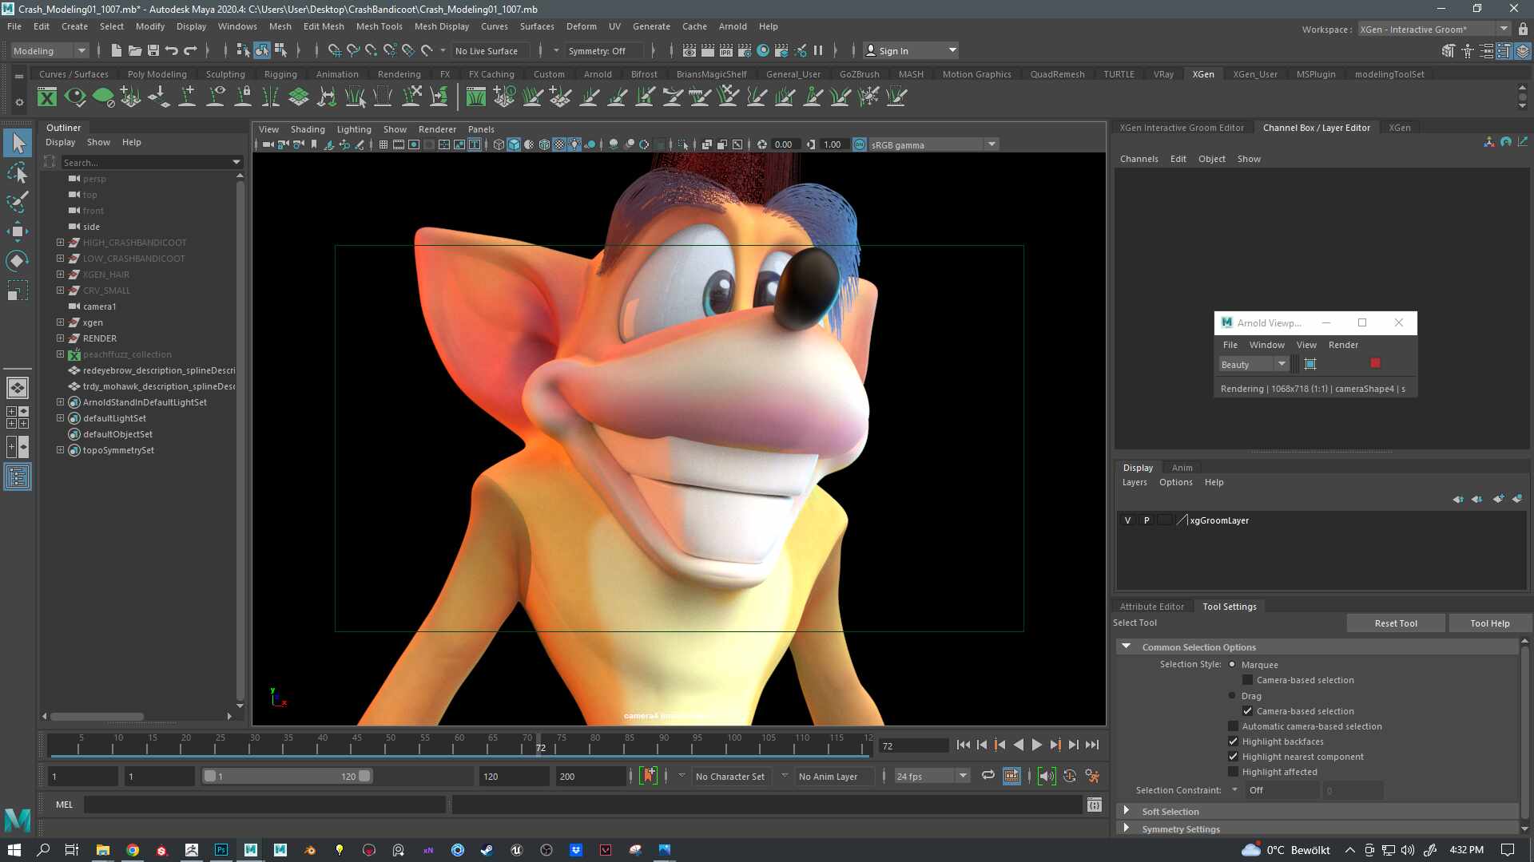Image resolution: width=1534 pixels, height=862 pixels.
Task: Jump to the start of playback range
Action: [963, 745]
